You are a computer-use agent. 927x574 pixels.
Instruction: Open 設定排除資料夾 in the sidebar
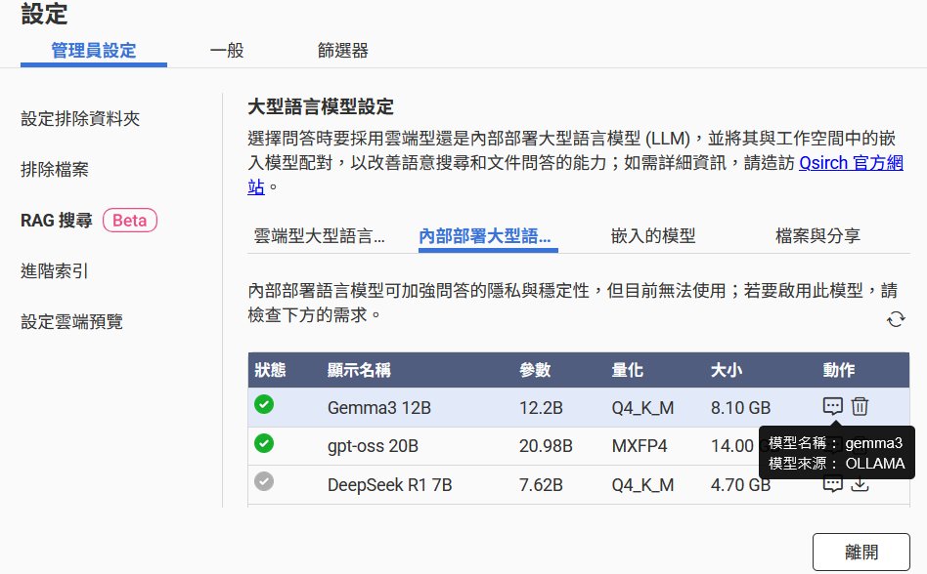coord(80,118)
